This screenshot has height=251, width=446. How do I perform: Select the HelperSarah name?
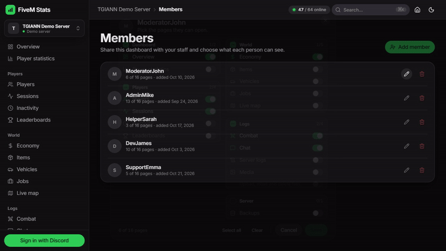pyautogui.click(x=141, y=119)
